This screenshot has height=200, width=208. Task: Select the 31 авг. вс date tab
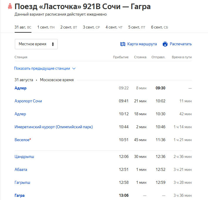click(x=23, y=27)
